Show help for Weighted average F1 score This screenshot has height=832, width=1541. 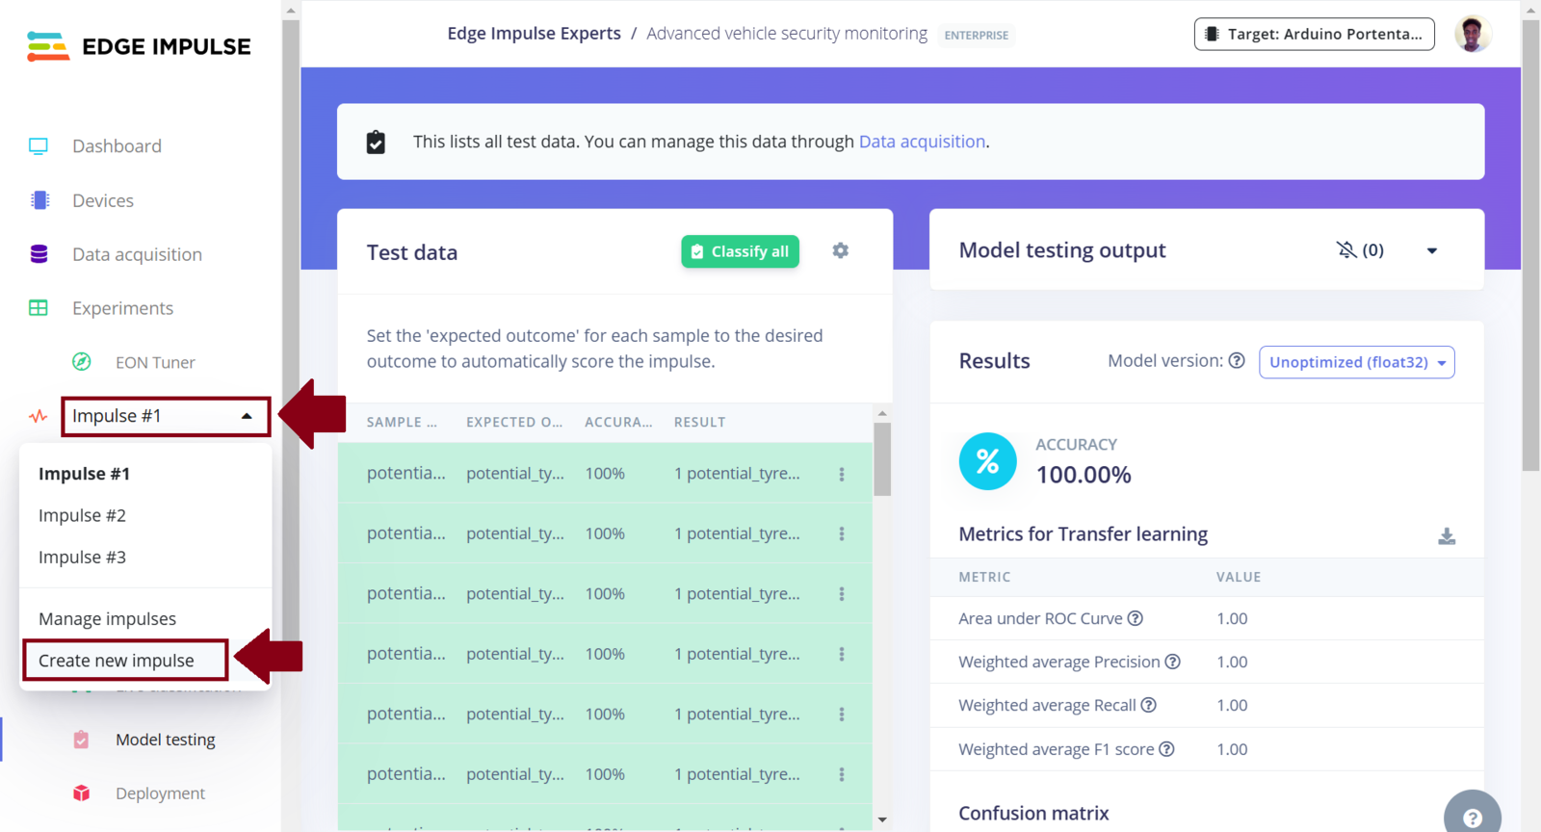coord(1166,749)
